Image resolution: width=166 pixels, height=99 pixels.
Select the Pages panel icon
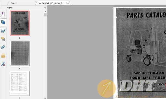(3, 22)
